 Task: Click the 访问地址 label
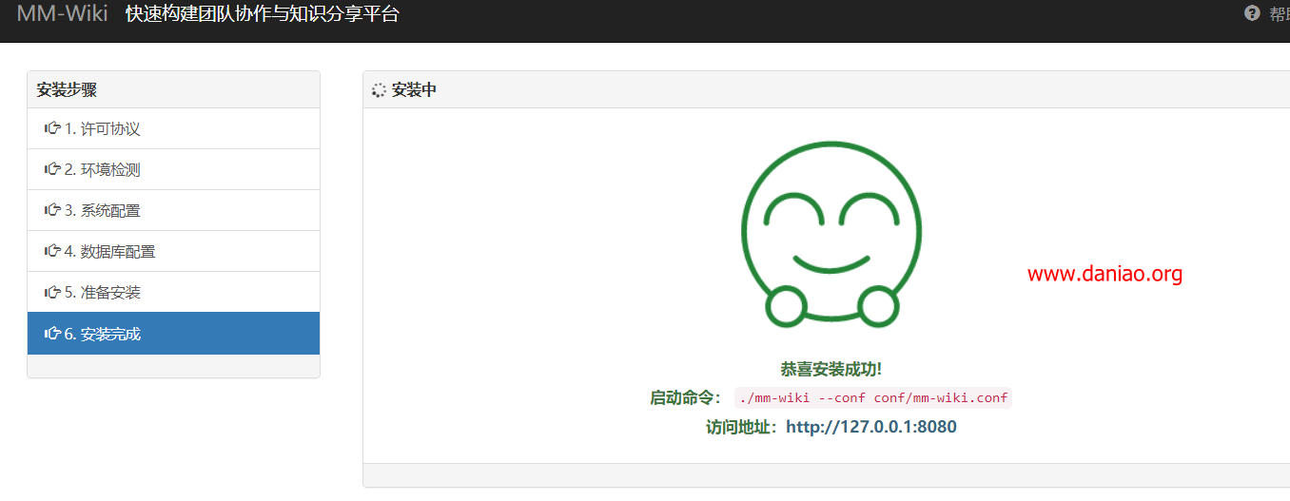[742, 427]
